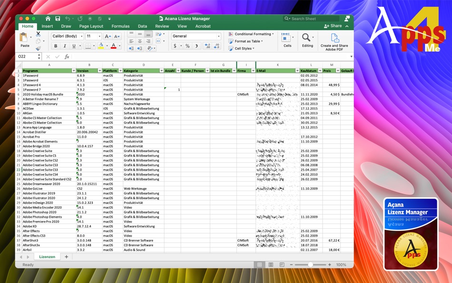
Task: Increase decimal places
Action: (207, 46)
